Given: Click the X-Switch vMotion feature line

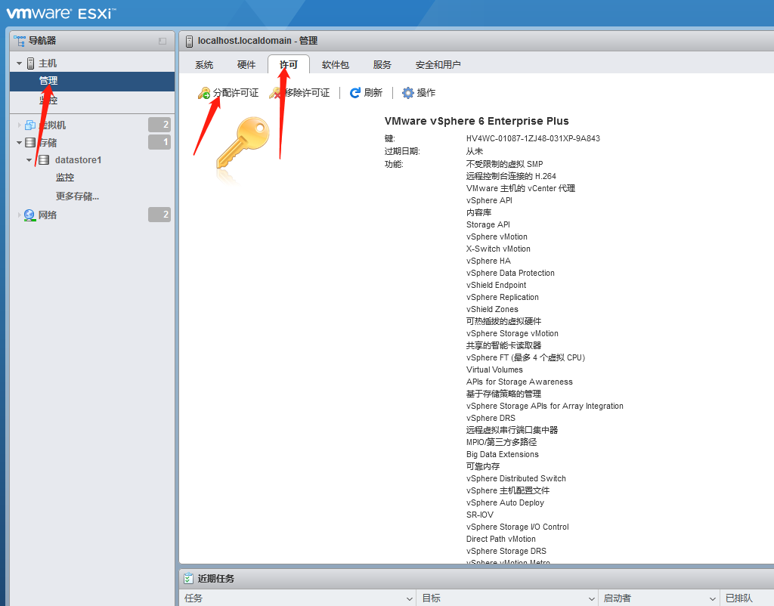Looking at the screenshot, I should click(x=498, y=249).
